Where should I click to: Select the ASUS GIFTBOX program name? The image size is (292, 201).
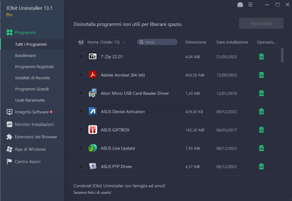tap(115, 130)
